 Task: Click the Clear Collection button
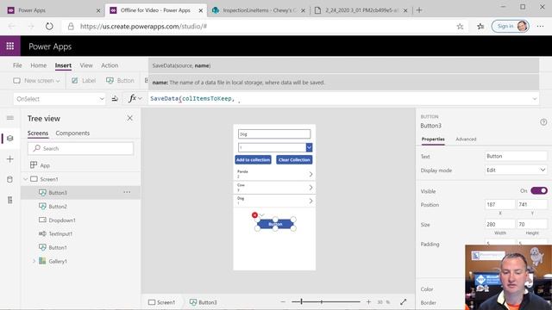294,160
